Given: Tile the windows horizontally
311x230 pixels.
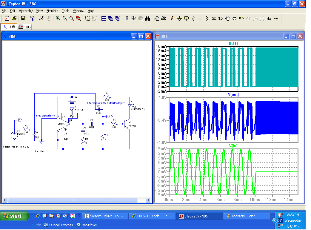Looking at the screenshot, I should tap(104, 19).
